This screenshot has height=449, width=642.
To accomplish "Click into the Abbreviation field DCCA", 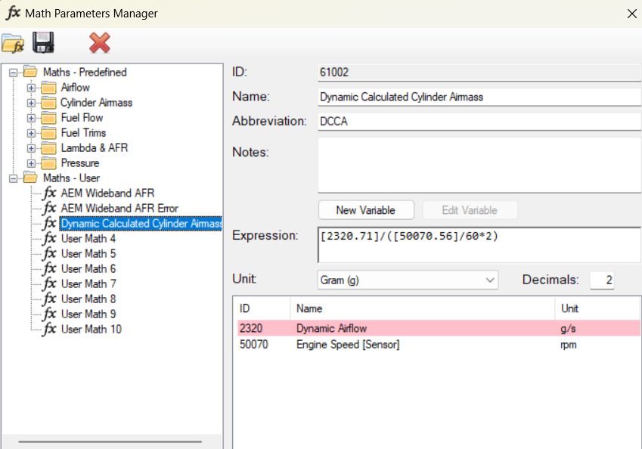I will [479, 122].
